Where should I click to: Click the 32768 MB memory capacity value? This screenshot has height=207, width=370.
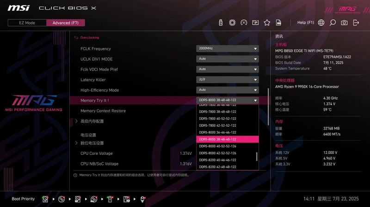(x=331, y=129)
